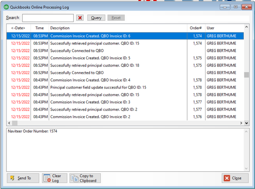Click the vertical scrollbar thumb of log list
The height and width of the screenshot is (189, 255).
click(x=246, y=75)
